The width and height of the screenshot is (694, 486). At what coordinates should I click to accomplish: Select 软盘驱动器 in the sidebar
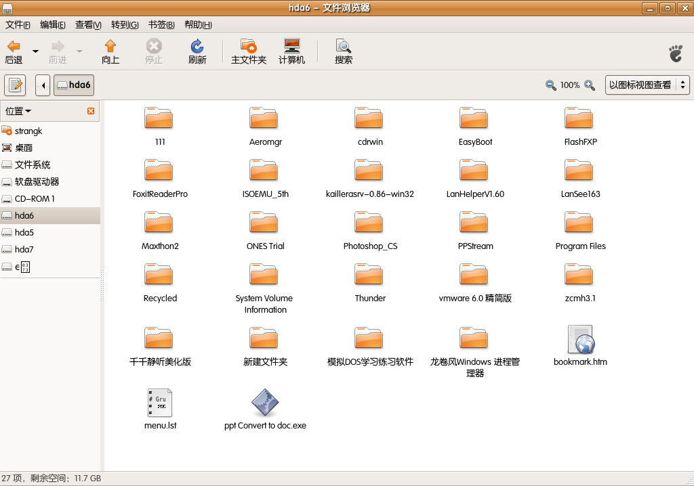pyautogui.click(x=50, y=182)
